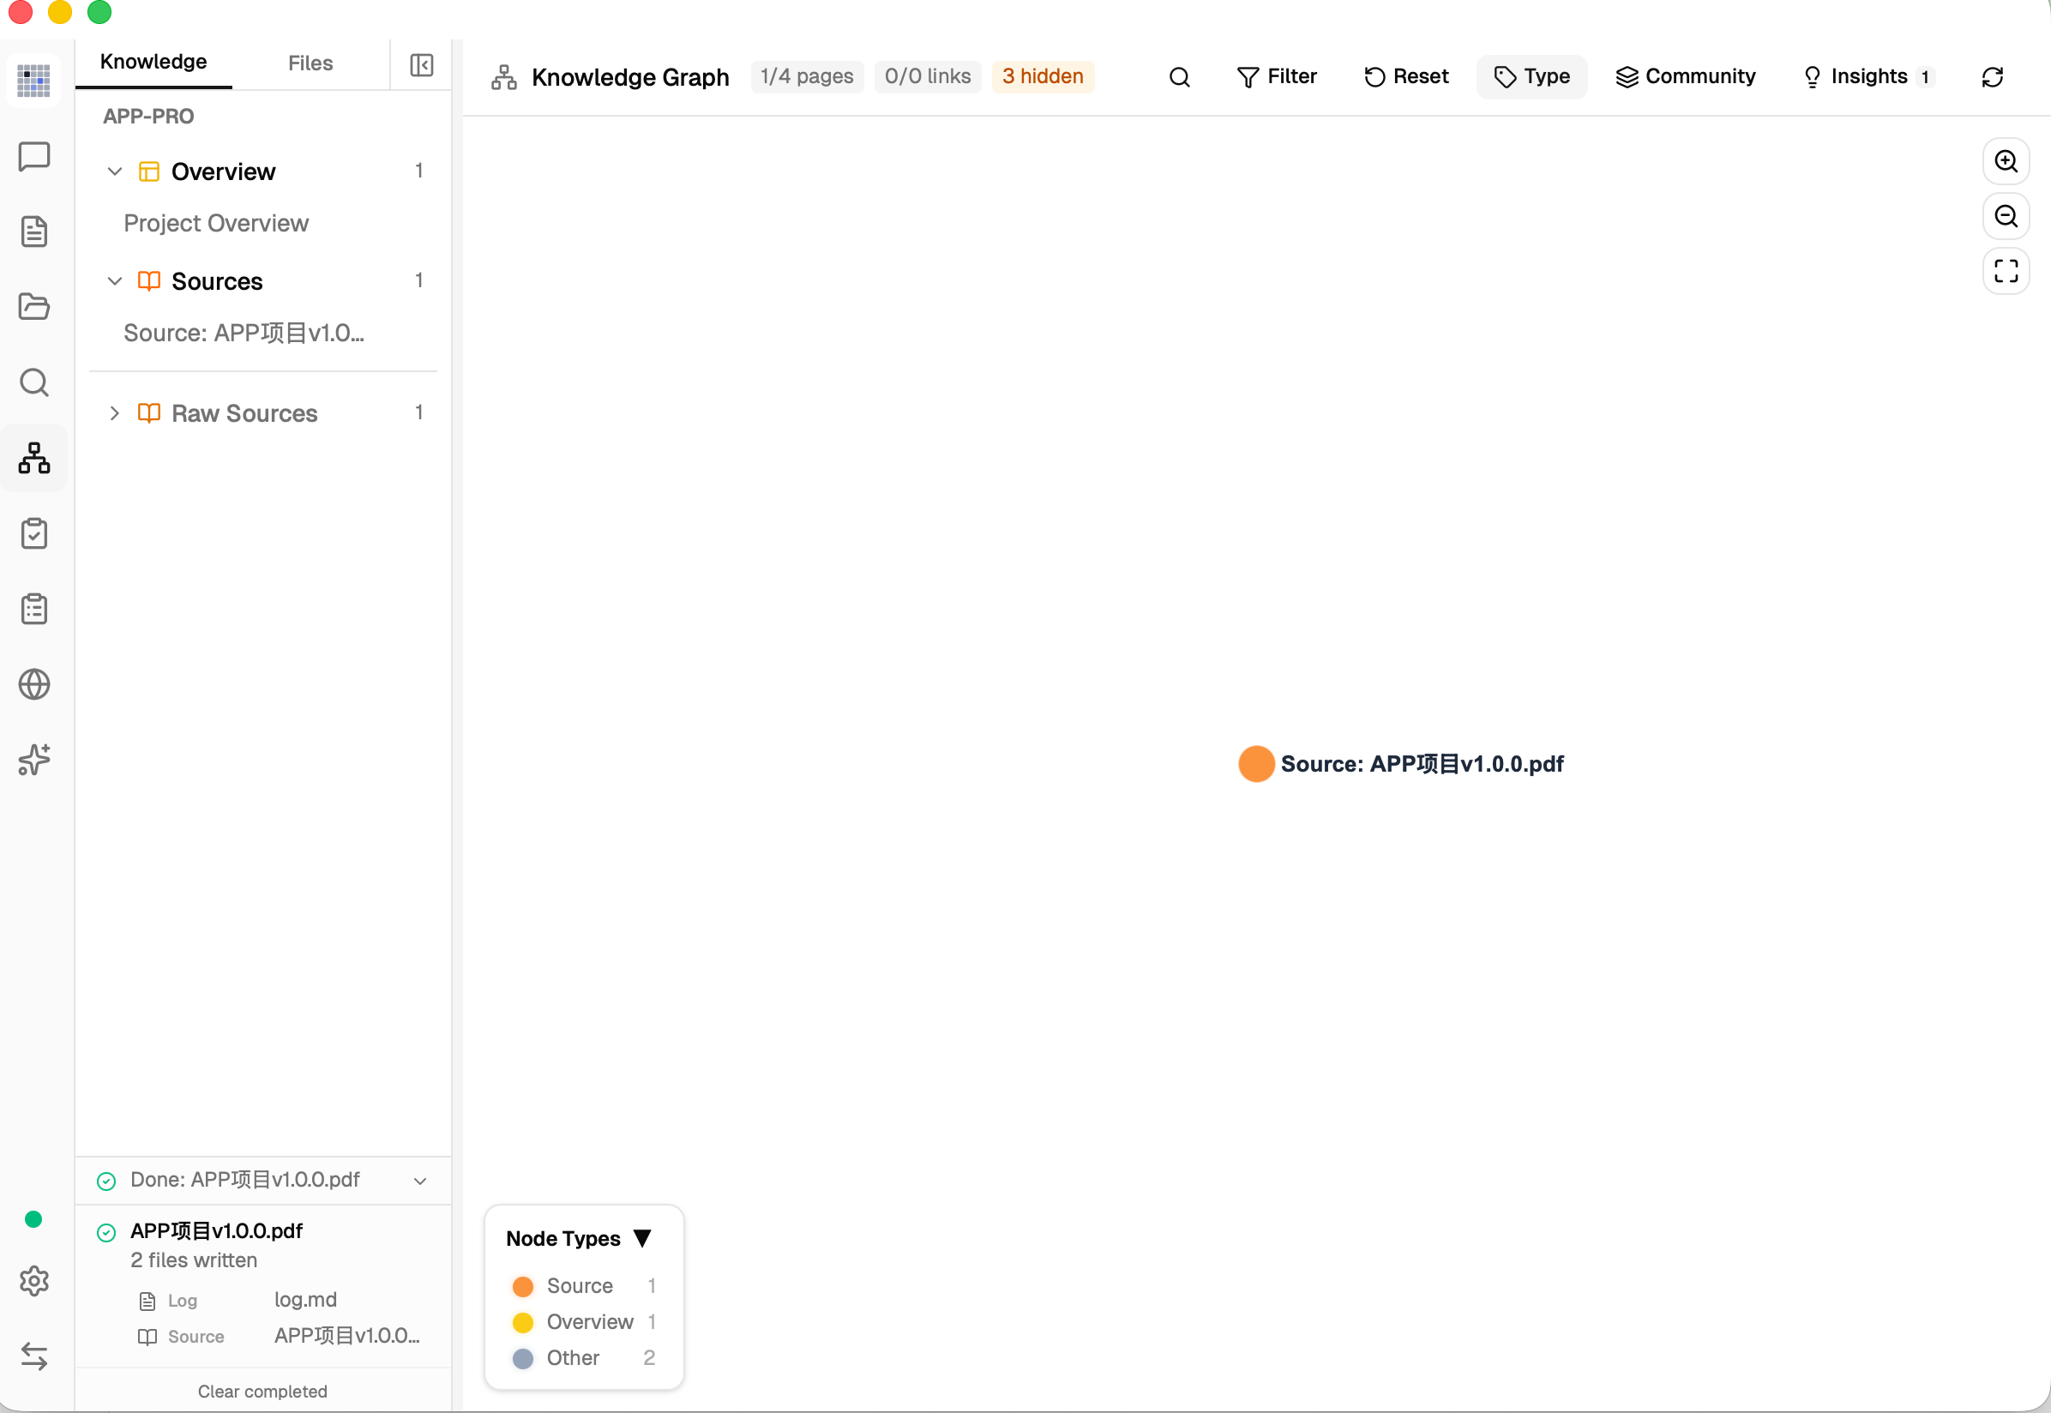Click the globe icon in sidebar
2051x1413 pixels.
point(33,684)
